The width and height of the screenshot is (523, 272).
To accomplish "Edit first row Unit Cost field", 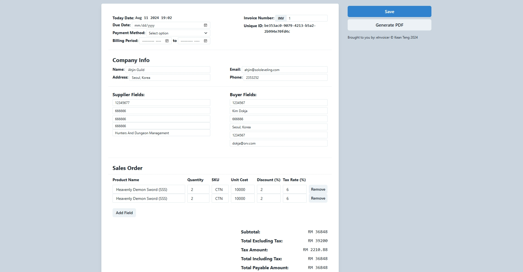I will [x=243, y=189].
